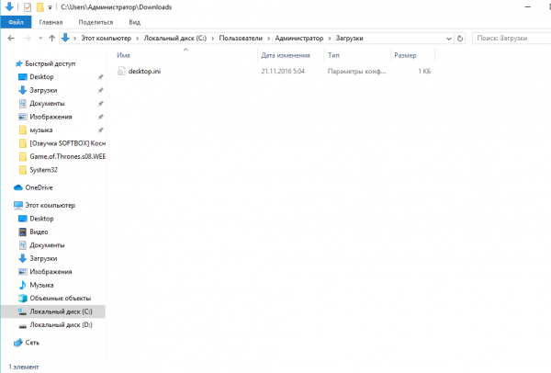Expand the chevron after Администратор breadcrumb
This screenshot has height=373, width=551.
tap(330, 39)
